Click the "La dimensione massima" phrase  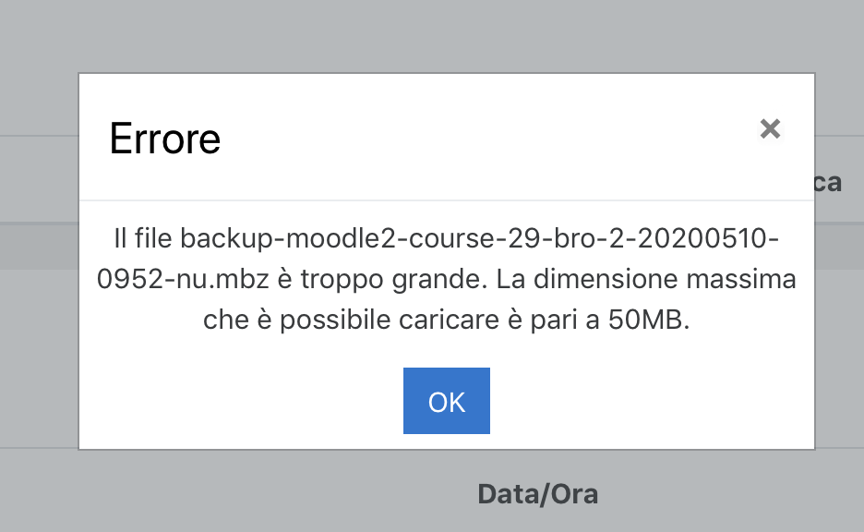[666, 279]
